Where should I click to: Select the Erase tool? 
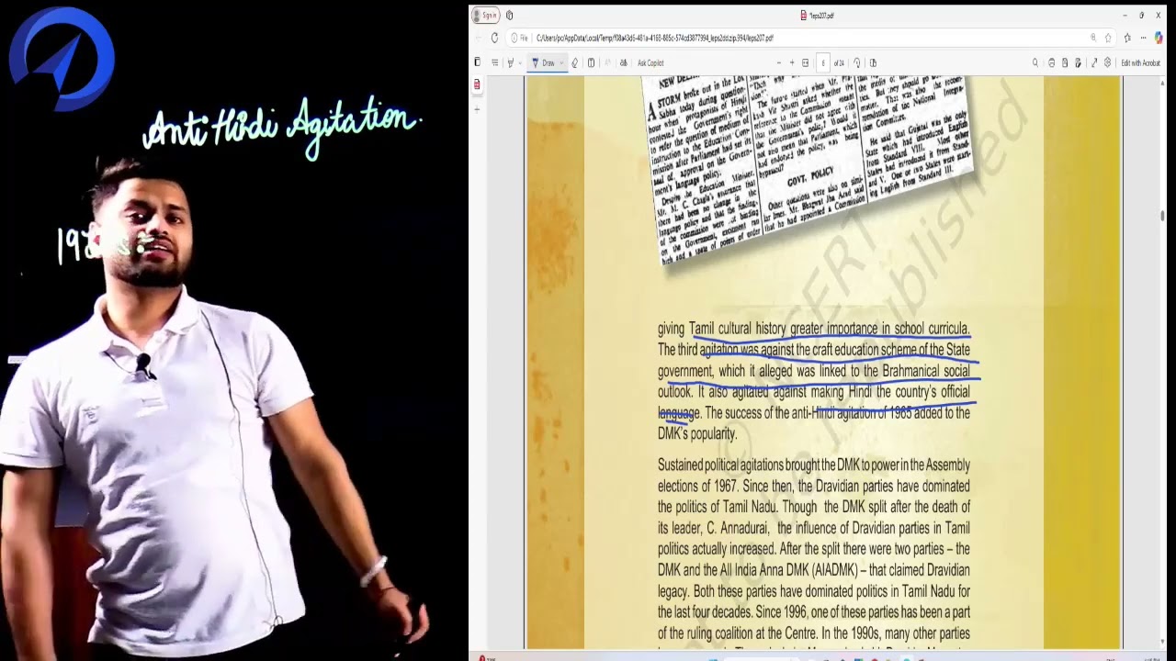(x=575, y=62)
